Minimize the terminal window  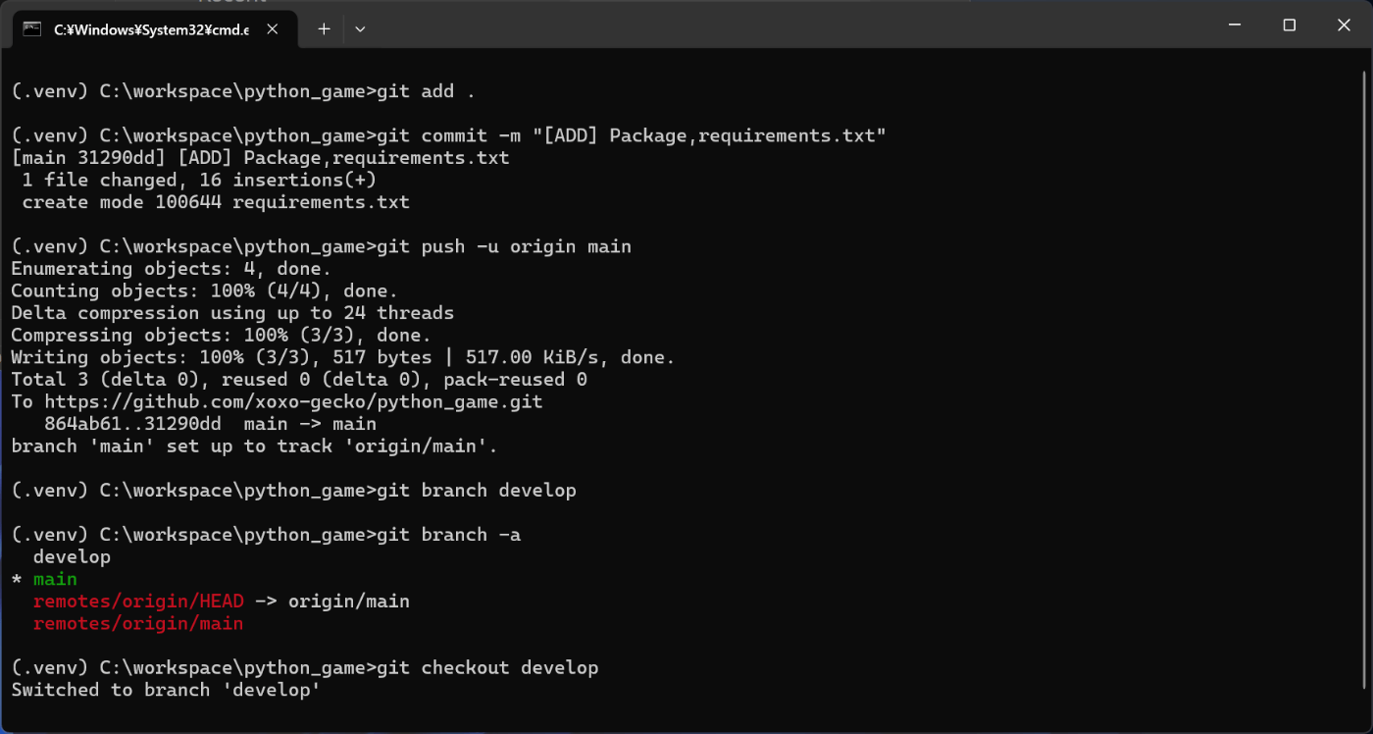coord(1235,25)
